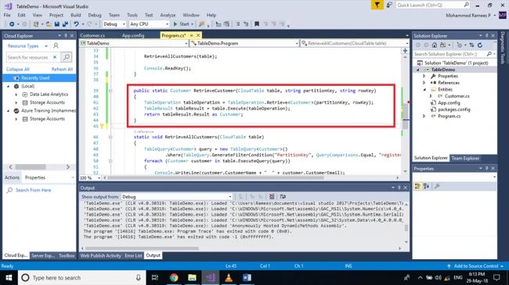The width and height of the screenshot is (509, 285).
Task: Click the Navigate Backward toolbar icon
Action: 12,24
